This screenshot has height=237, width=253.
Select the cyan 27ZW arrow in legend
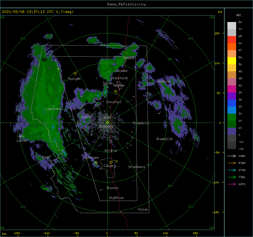tap(232, 170)
